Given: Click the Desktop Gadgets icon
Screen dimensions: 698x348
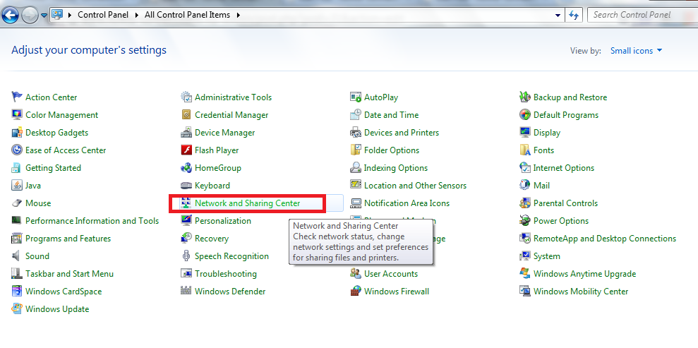Looking at the screenshot, I should 17,133.
